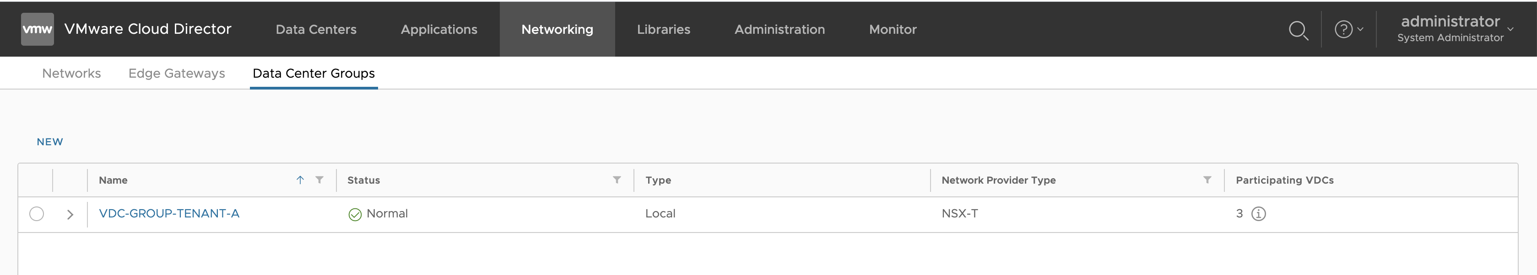Expand the VDC-GROUP-TENANT-A row details
The height and width of the screenshot is (275, 1537).
point(70,214)
